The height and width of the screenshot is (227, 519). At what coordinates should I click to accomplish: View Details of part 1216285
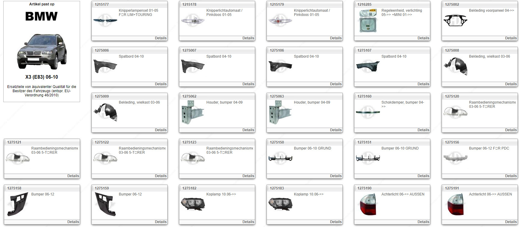point(423,38)
